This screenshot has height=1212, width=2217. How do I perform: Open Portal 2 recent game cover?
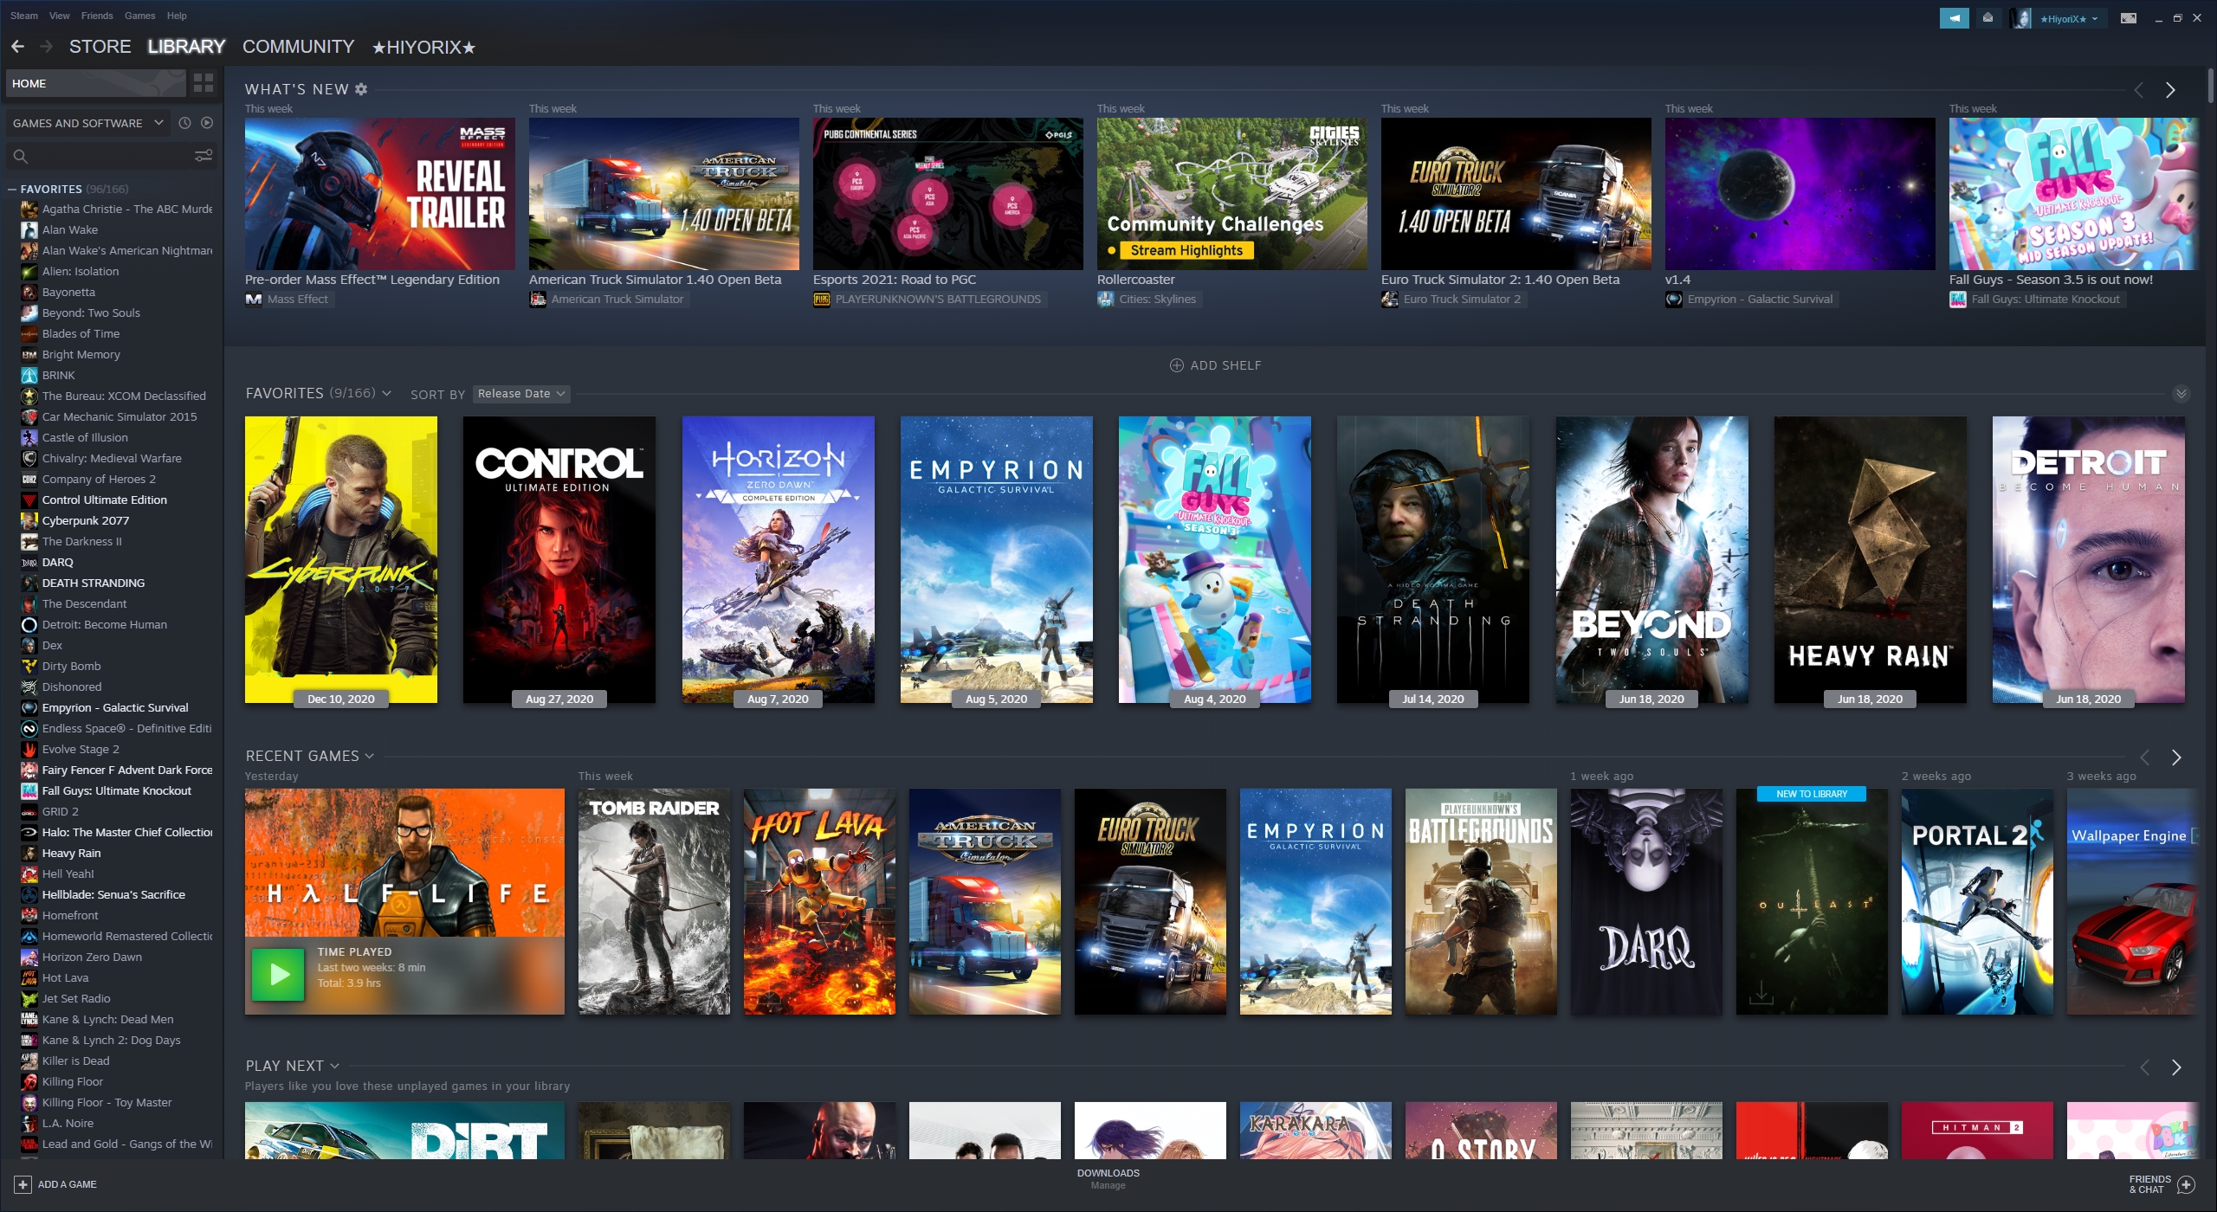(1977, 901)
